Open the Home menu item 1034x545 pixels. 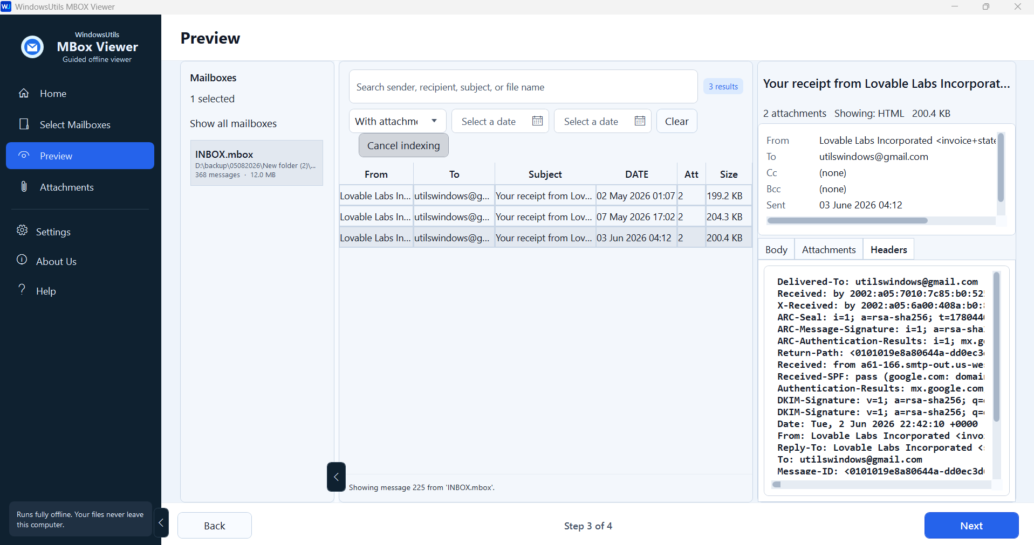80,93
